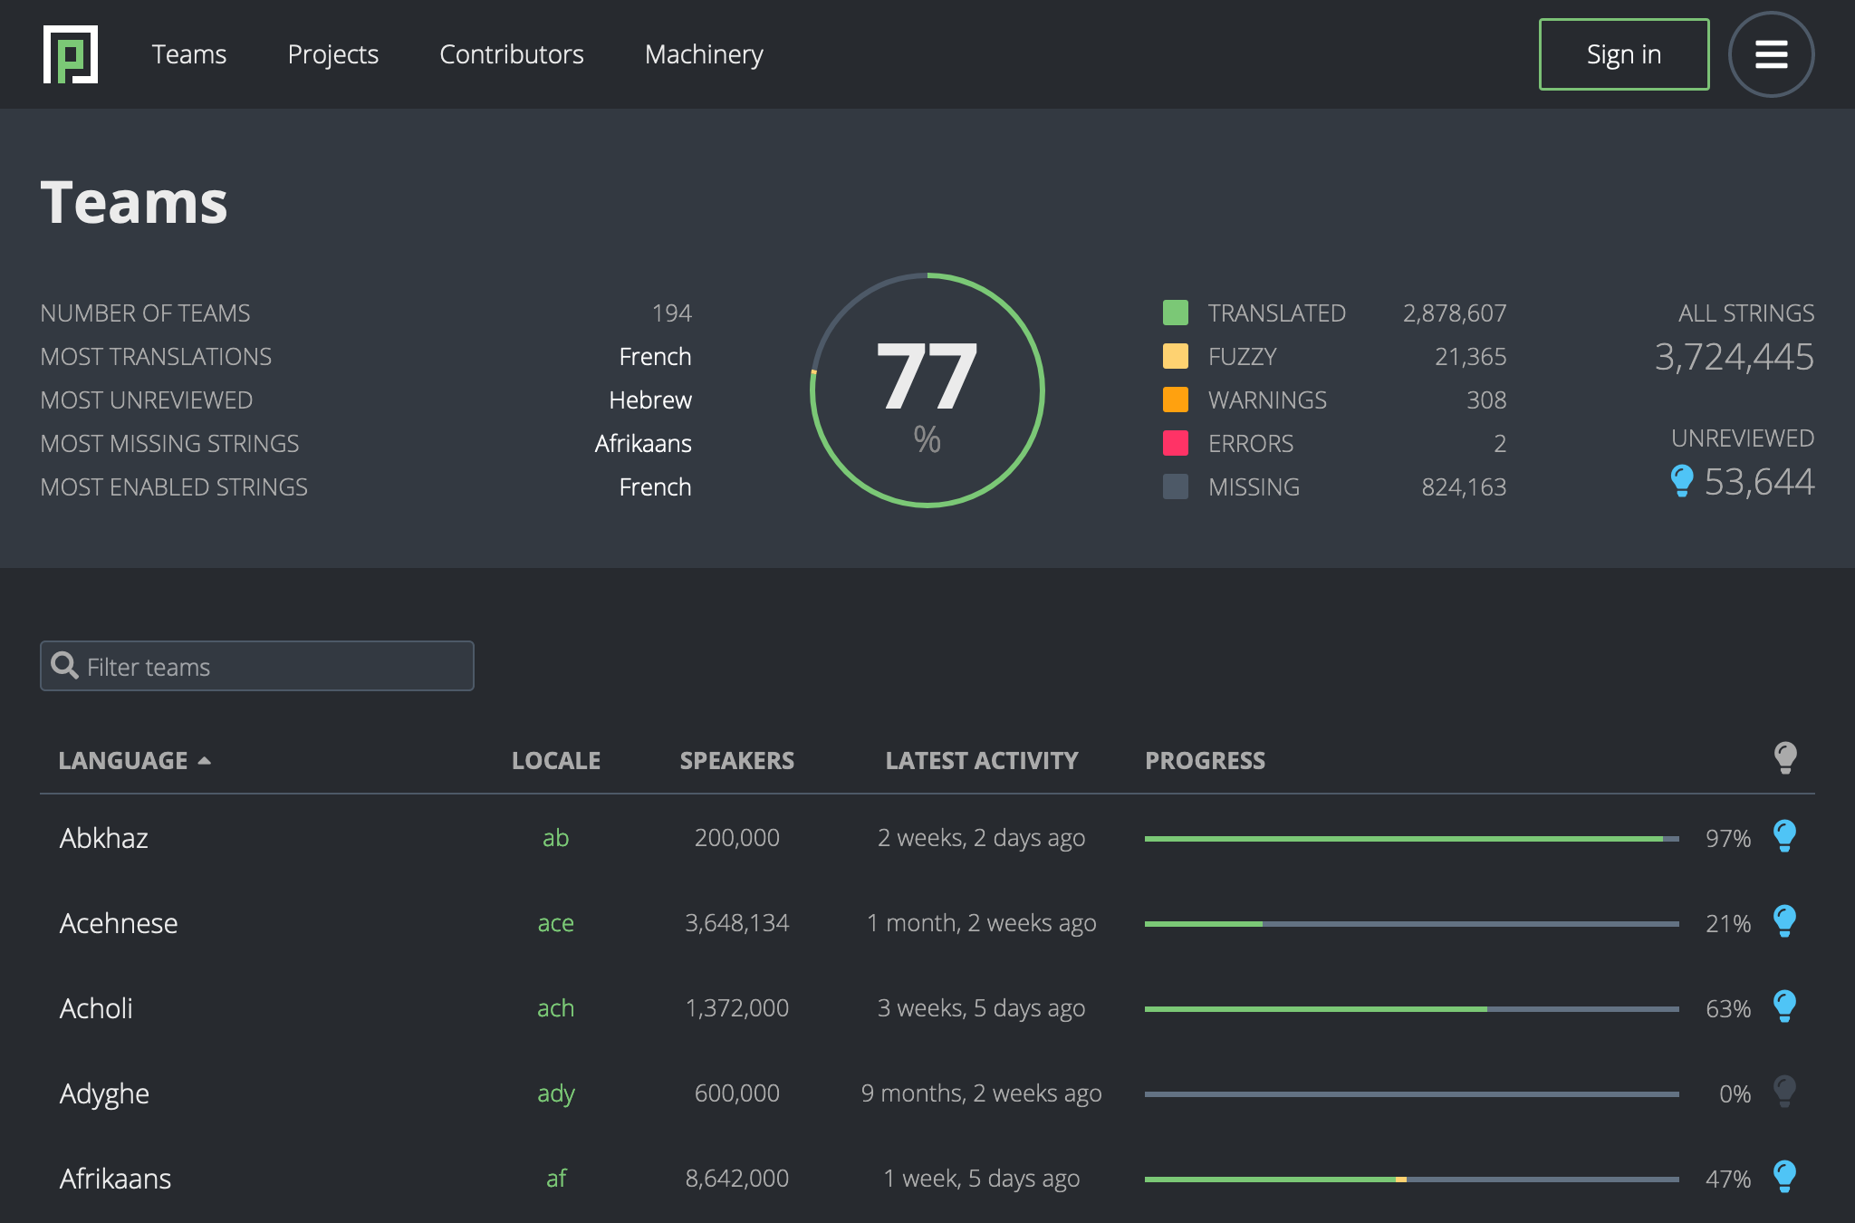Sort by Language column header
Viewport: 1855px width, 1223px height.
tap(124, 761)
